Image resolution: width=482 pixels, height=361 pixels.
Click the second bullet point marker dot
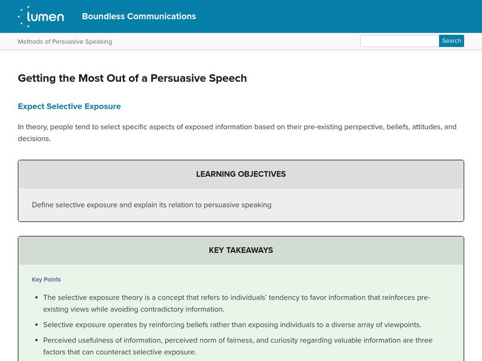click(36, 325)
